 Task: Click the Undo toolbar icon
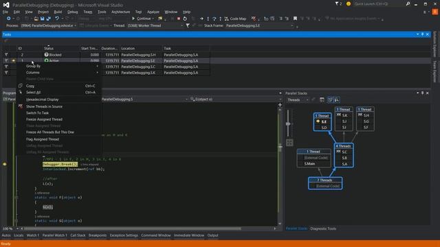click(x=57, y=19)
